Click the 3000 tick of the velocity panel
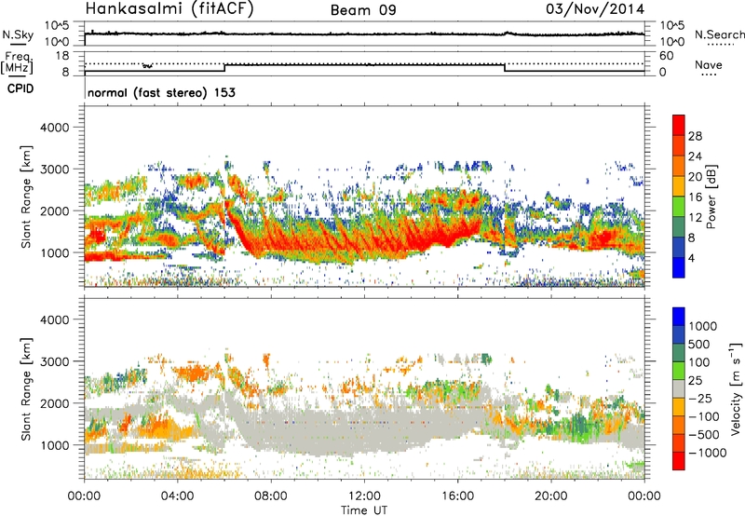 coord(54,361)
